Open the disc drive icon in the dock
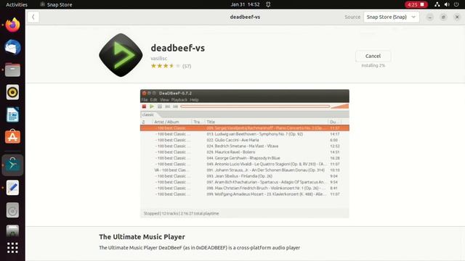 pos(12,210)
